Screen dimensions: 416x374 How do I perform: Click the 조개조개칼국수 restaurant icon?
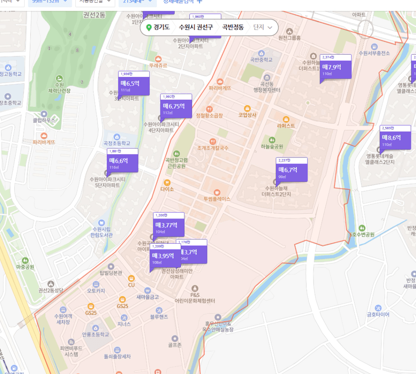[x=213, y=141]
